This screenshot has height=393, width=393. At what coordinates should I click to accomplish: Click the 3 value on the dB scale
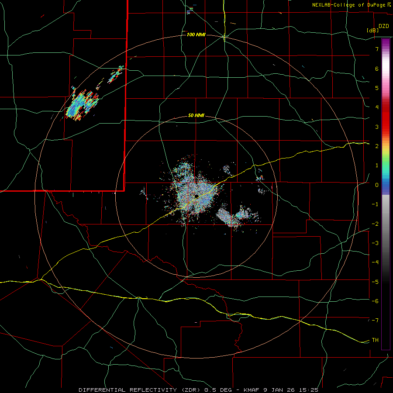point(377,127)
